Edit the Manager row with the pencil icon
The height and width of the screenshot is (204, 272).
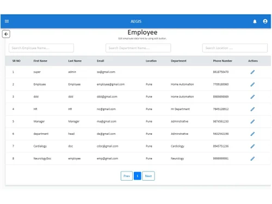(x=252, y=121)
